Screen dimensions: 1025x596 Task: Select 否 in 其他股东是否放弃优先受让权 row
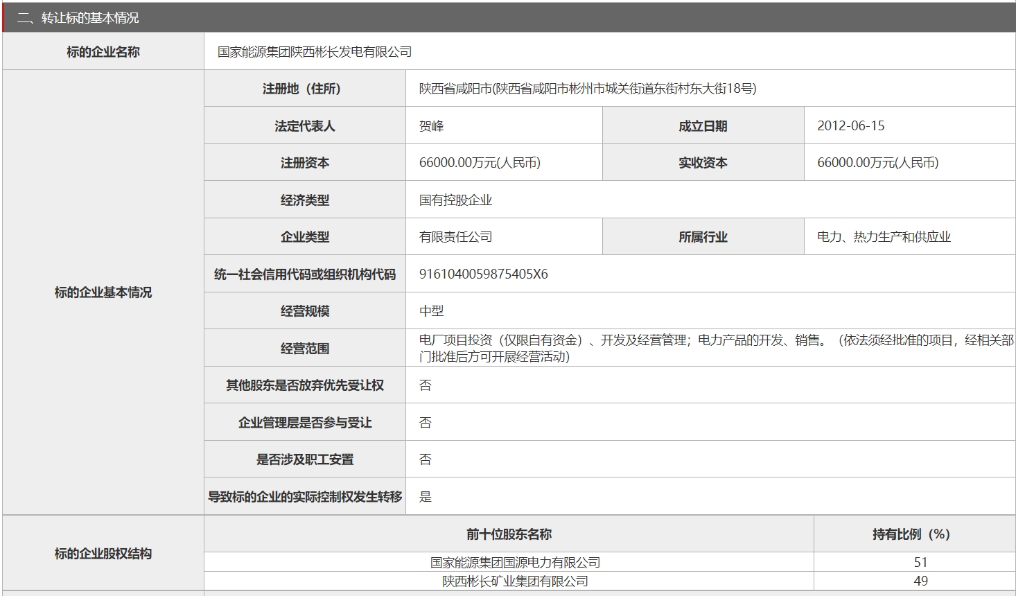tap(426, 385)
